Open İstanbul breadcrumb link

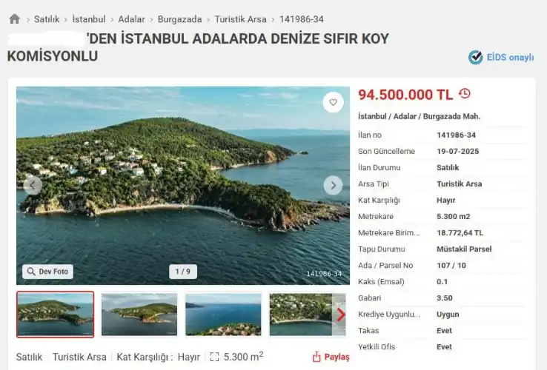[x=89, y=19]
